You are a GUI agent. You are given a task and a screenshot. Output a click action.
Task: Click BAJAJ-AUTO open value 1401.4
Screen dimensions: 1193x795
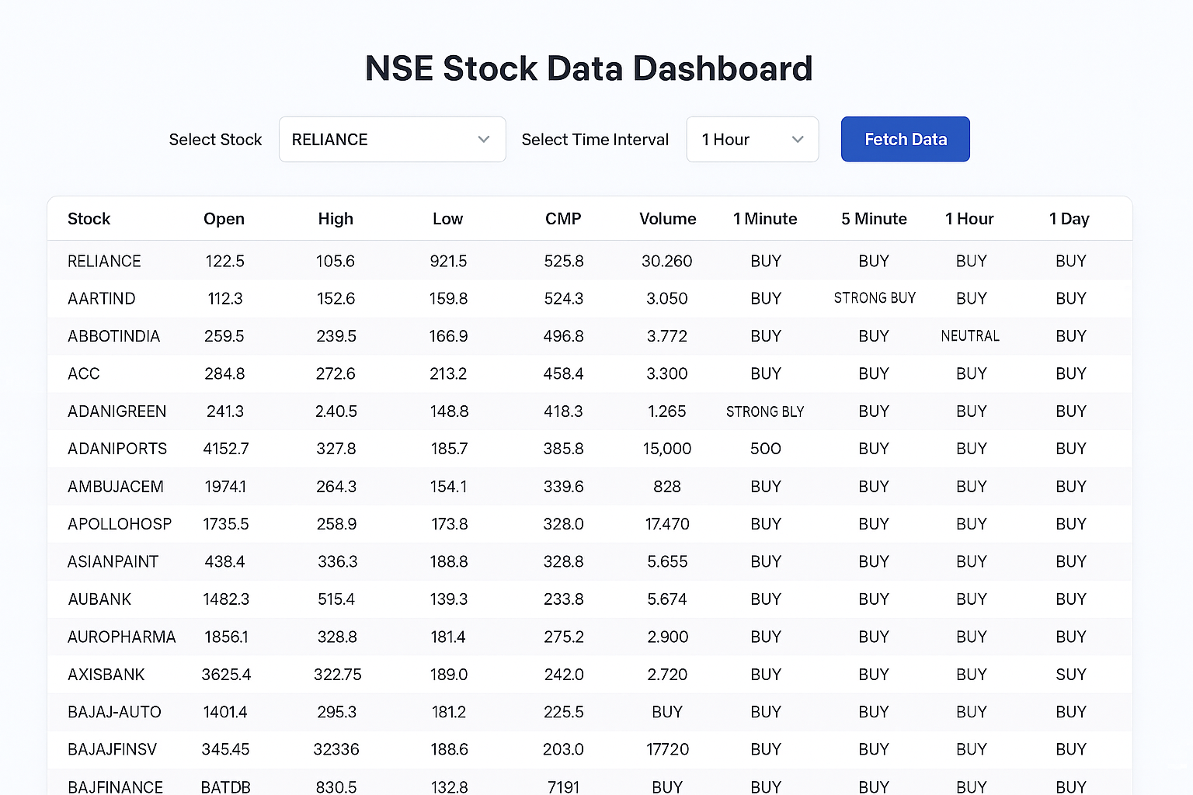click(x=225, y=712)
